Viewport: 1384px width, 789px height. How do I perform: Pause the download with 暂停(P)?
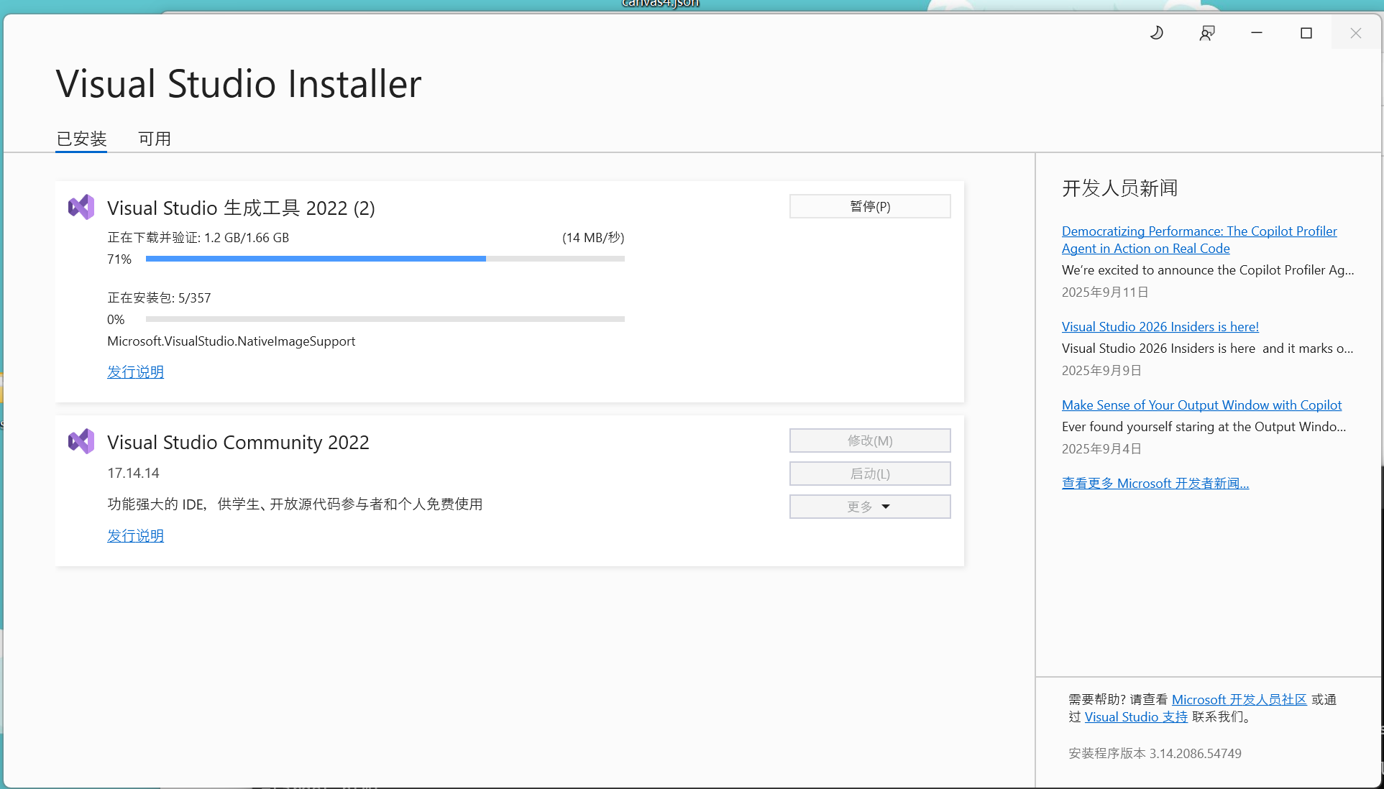coord(869,206)
